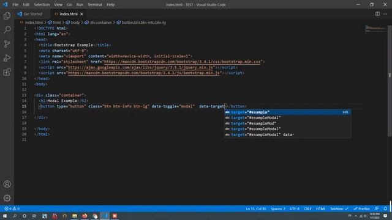
Task: Open the Selection menu
Action: (42, 4)
